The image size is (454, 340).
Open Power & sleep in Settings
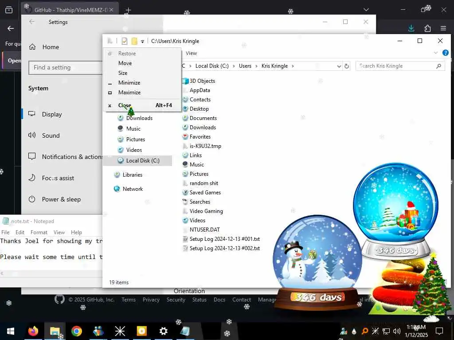coord(62,200)
